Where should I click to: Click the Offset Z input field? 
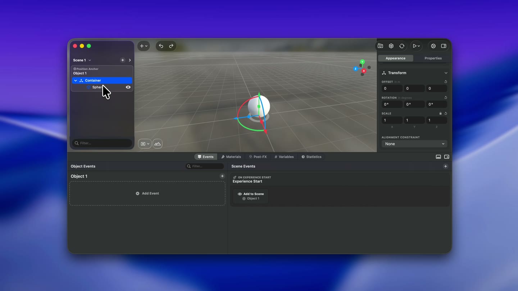click(x=437, y=88)
